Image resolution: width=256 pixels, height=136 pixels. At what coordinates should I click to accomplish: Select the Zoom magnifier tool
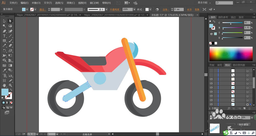point(10,85)
